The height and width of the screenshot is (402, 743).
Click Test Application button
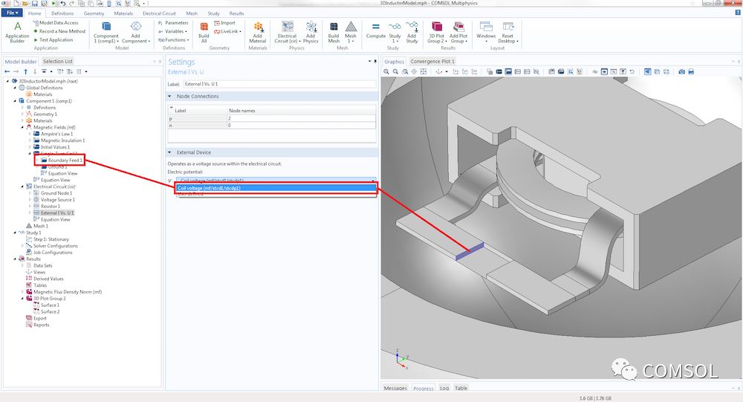point(54,40)
